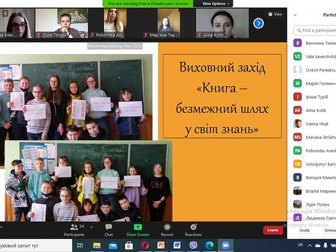Switch to Zoom taskbar icon
Image resolution: width=336 pixels, height=252 pixels.
pyautogui.click(x=226, y=245)
